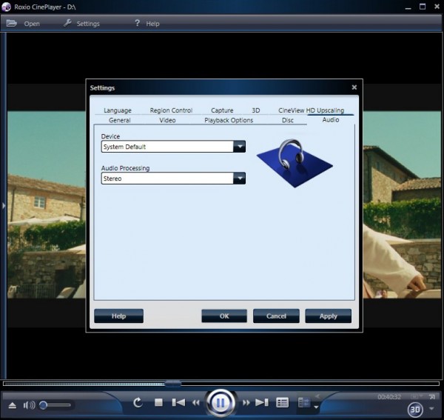
Task: Toggle the 3D mode button
Action: [x=415, y=410]
